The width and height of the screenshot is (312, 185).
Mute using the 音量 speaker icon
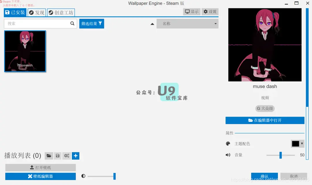coord(228,155)
